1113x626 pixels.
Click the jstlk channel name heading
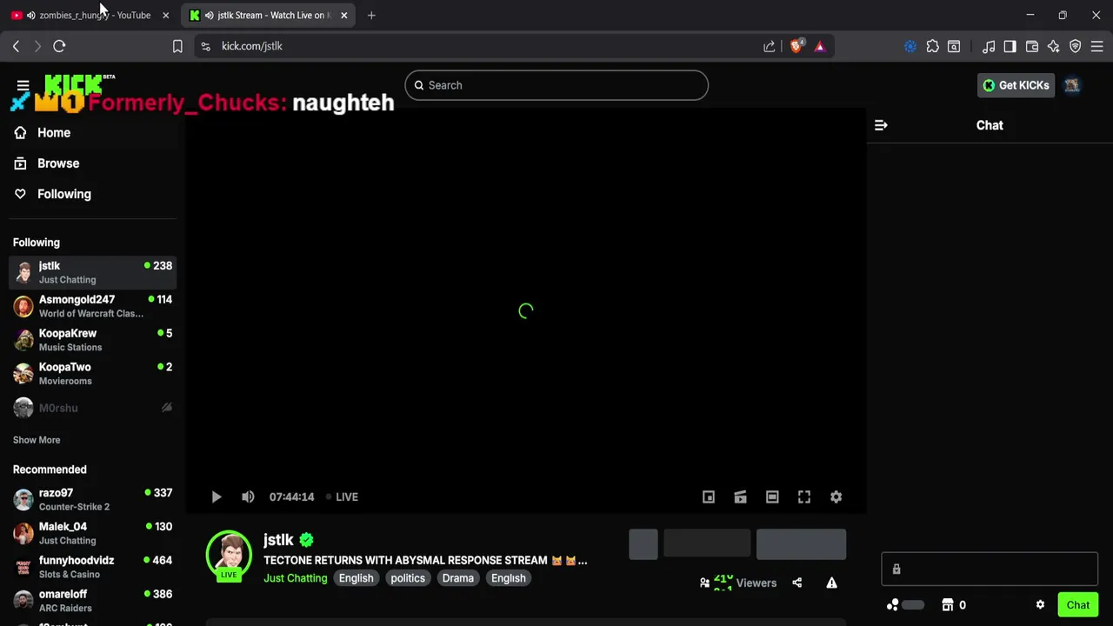click(278, 540)
